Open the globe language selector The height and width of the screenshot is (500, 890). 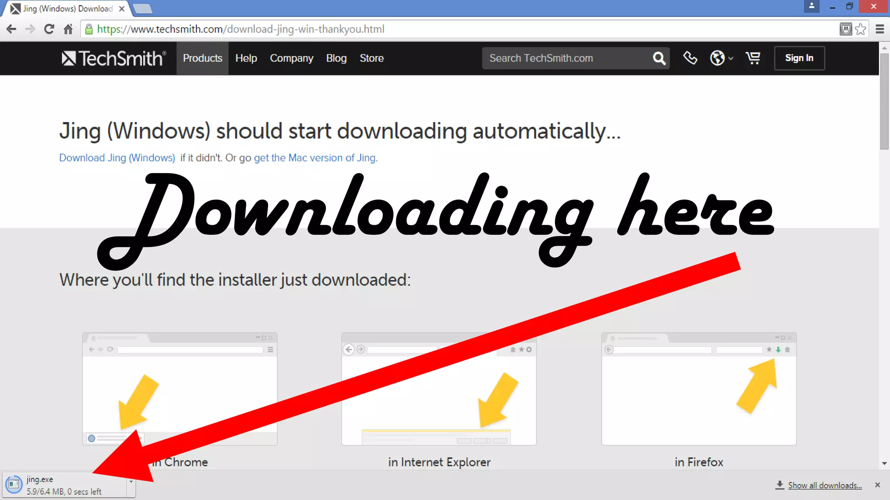point(721,58)
